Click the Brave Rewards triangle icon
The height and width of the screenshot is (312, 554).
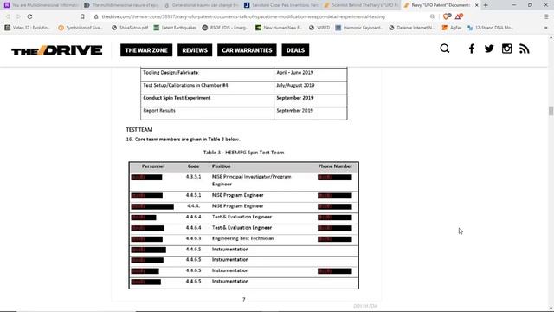tap(459, 16)
